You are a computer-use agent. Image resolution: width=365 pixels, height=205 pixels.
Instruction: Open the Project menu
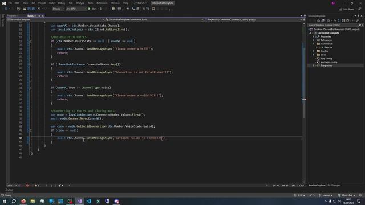pyautogui.click(x=42, y=3)
